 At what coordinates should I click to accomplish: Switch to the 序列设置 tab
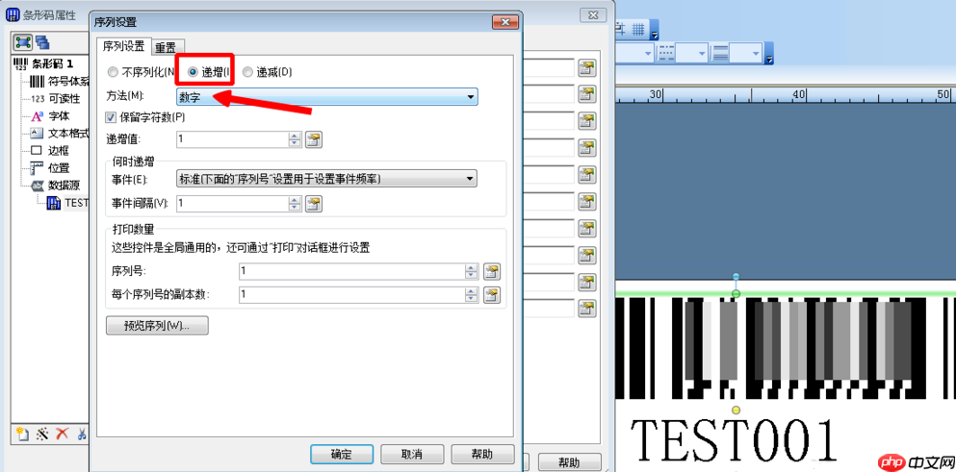point(124,46)
